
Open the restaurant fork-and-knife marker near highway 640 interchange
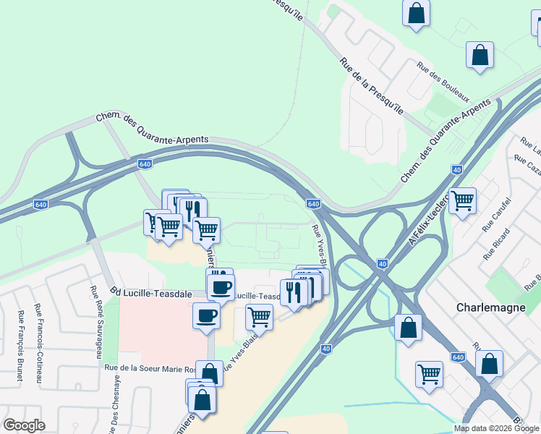click(x=193, y=212)
